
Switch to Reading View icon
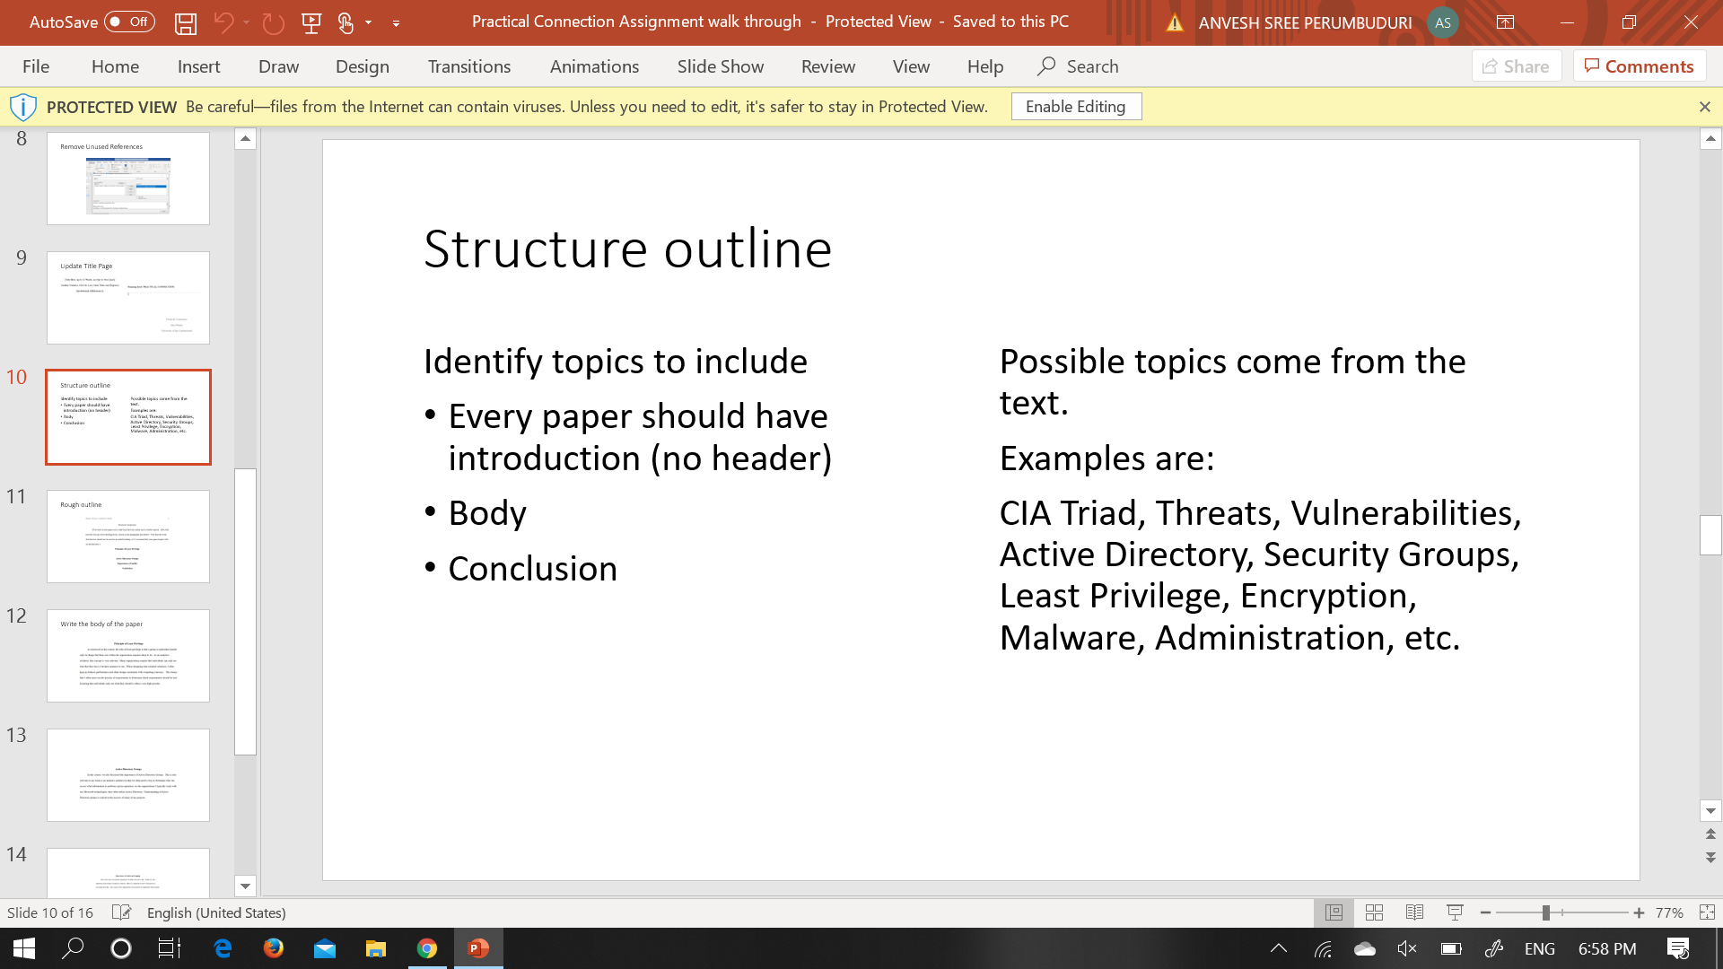click(1414, 912)
